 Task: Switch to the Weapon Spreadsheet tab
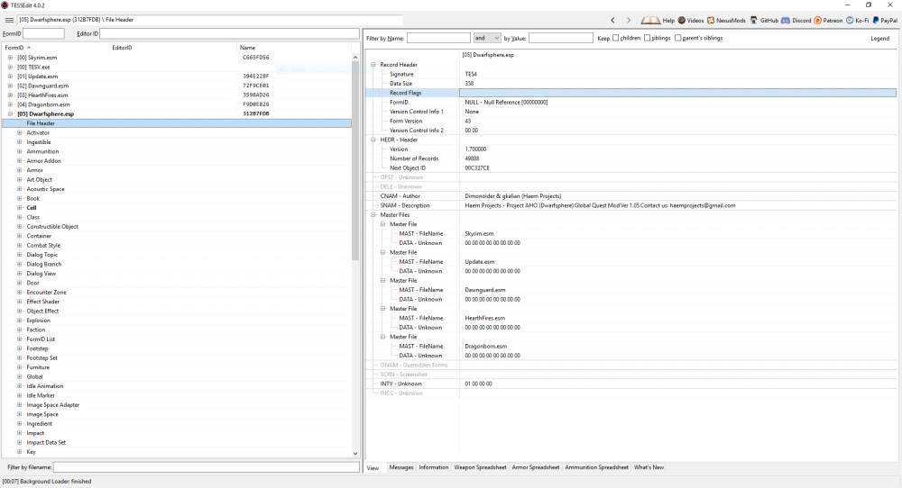[481, 467]
